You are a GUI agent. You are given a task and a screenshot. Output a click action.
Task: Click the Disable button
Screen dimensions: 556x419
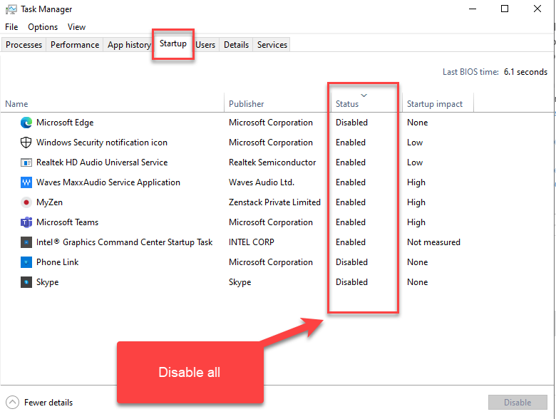click(518, 403)
